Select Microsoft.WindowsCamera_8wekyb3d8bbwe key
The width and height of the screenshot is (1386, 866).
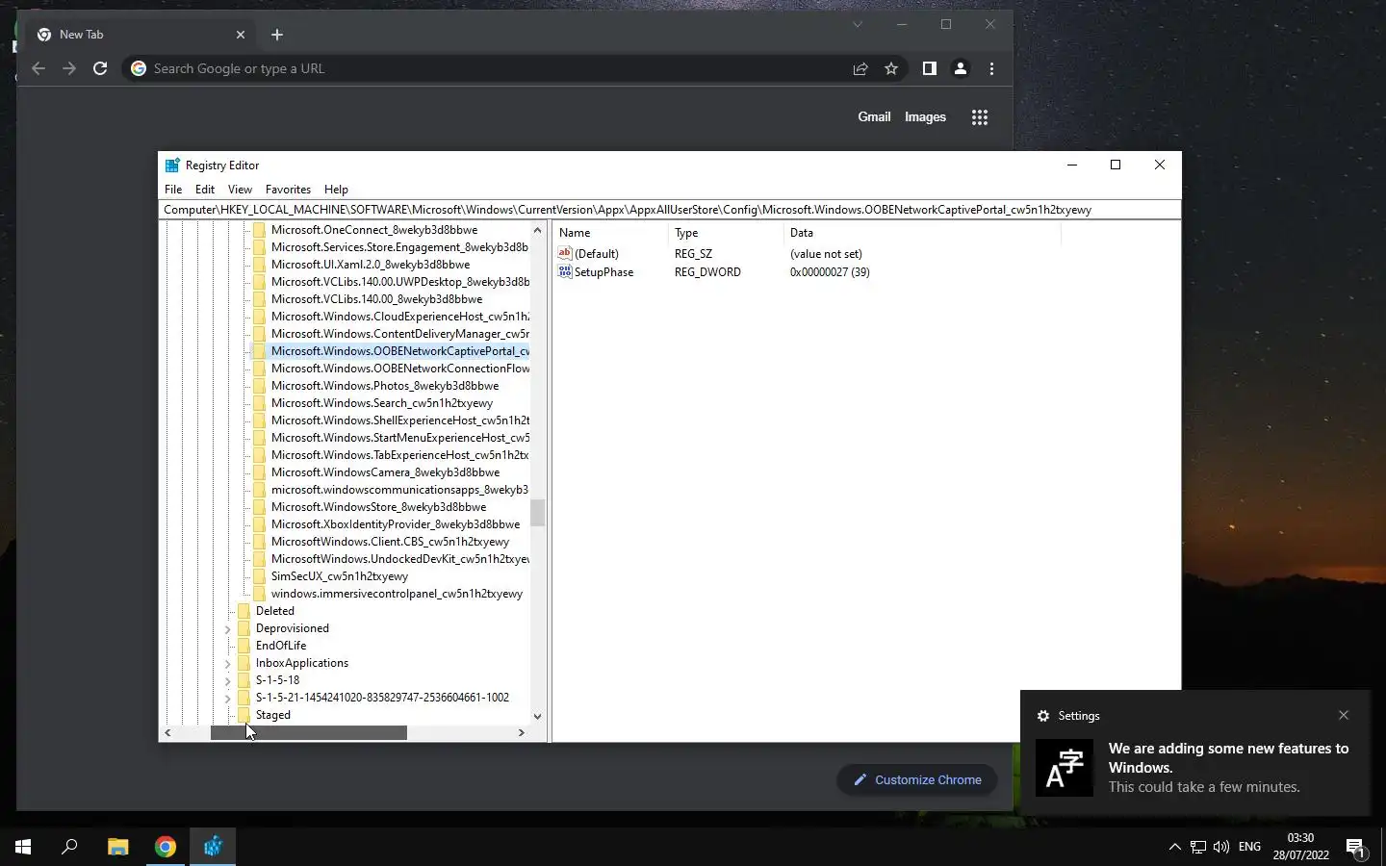pyautogui.click(x=385, y=472)
